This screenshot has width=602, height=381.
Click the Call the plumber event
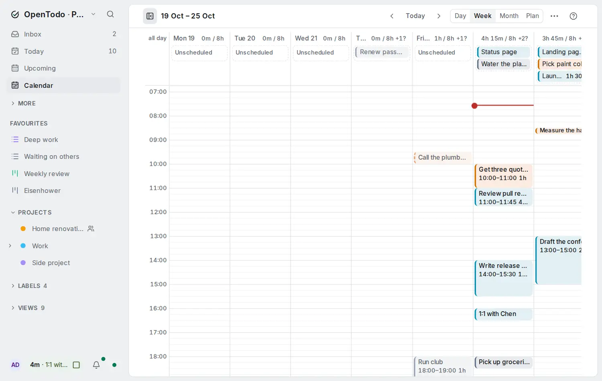click(443, 158)
